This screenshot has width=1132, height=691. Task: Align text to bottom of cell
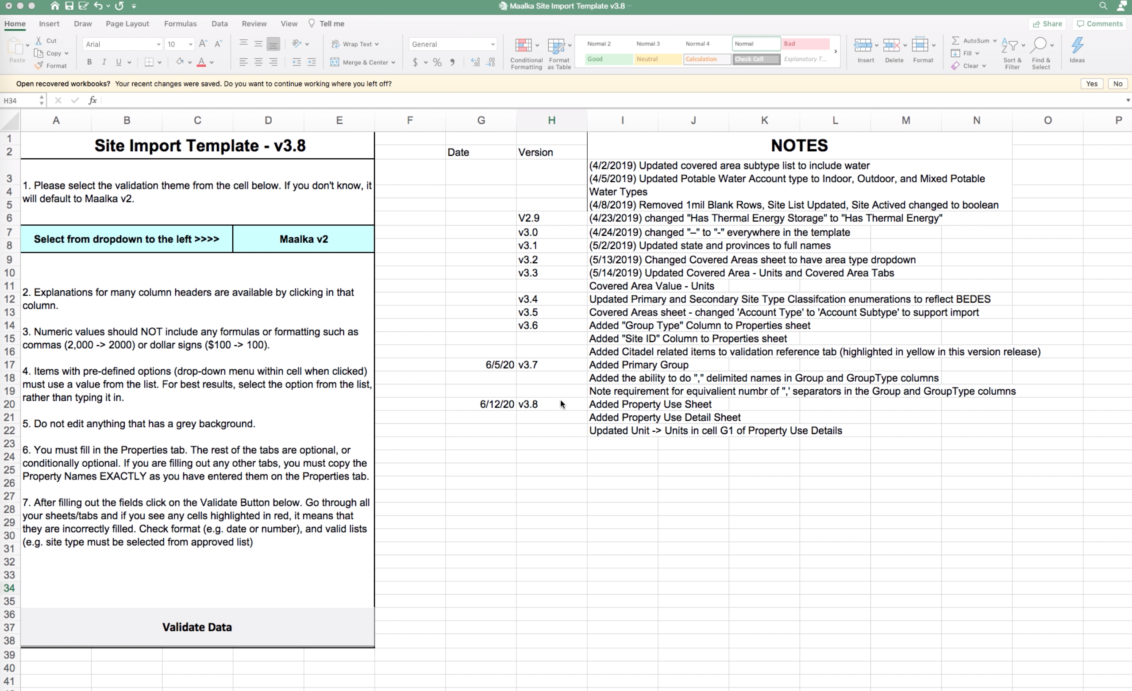point(273,44)
